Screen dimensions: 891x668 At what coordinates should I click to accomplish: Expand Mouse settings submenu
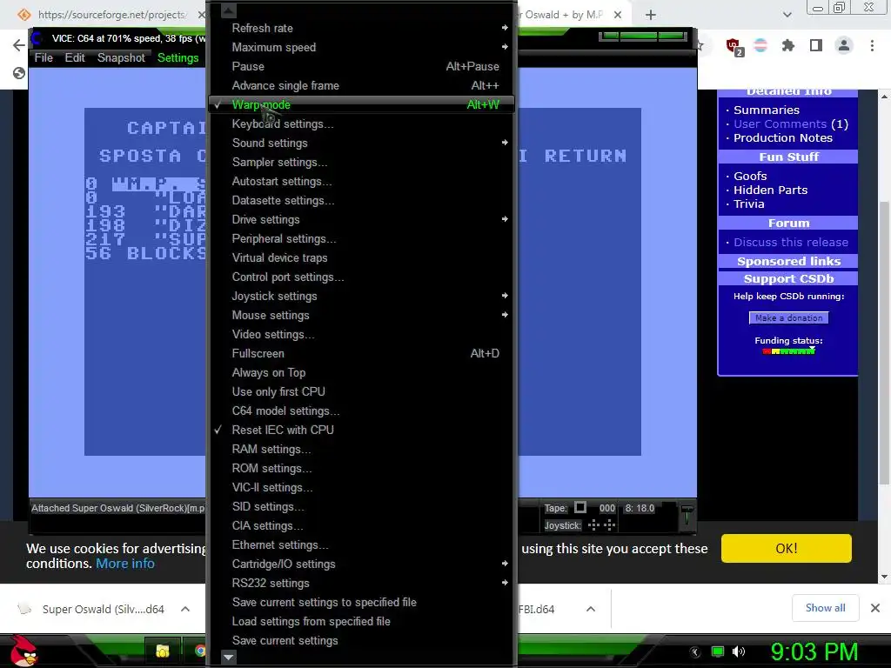(x=361, y=315)
